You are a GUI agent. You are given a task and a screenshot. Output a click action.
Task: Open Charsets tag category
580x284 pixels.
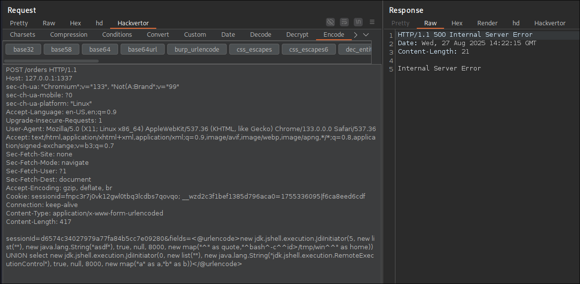(22, 34)
